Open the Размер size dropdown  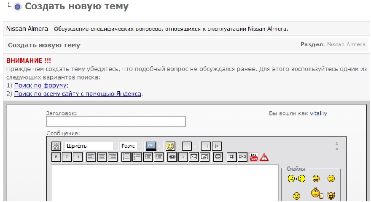click(131, 146)
